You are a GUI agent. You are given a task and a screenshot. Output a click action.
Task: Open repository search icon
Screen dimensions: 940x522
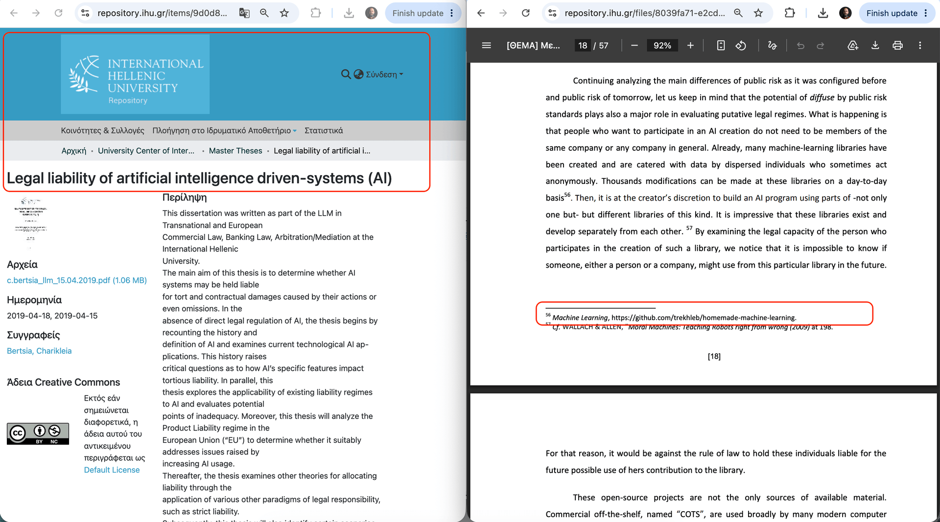pos(346,74)
